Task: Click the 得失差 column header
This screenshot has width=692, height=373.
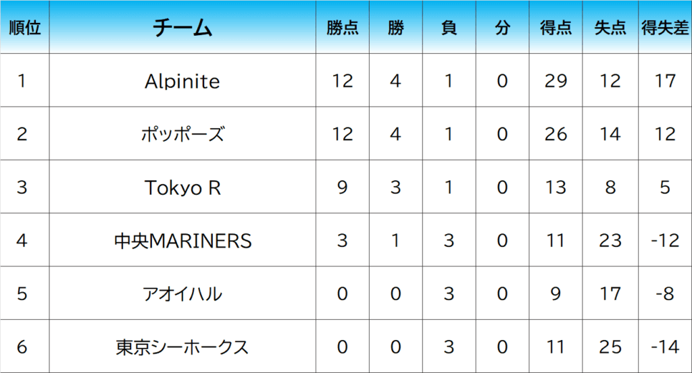Action: [665, 28]
